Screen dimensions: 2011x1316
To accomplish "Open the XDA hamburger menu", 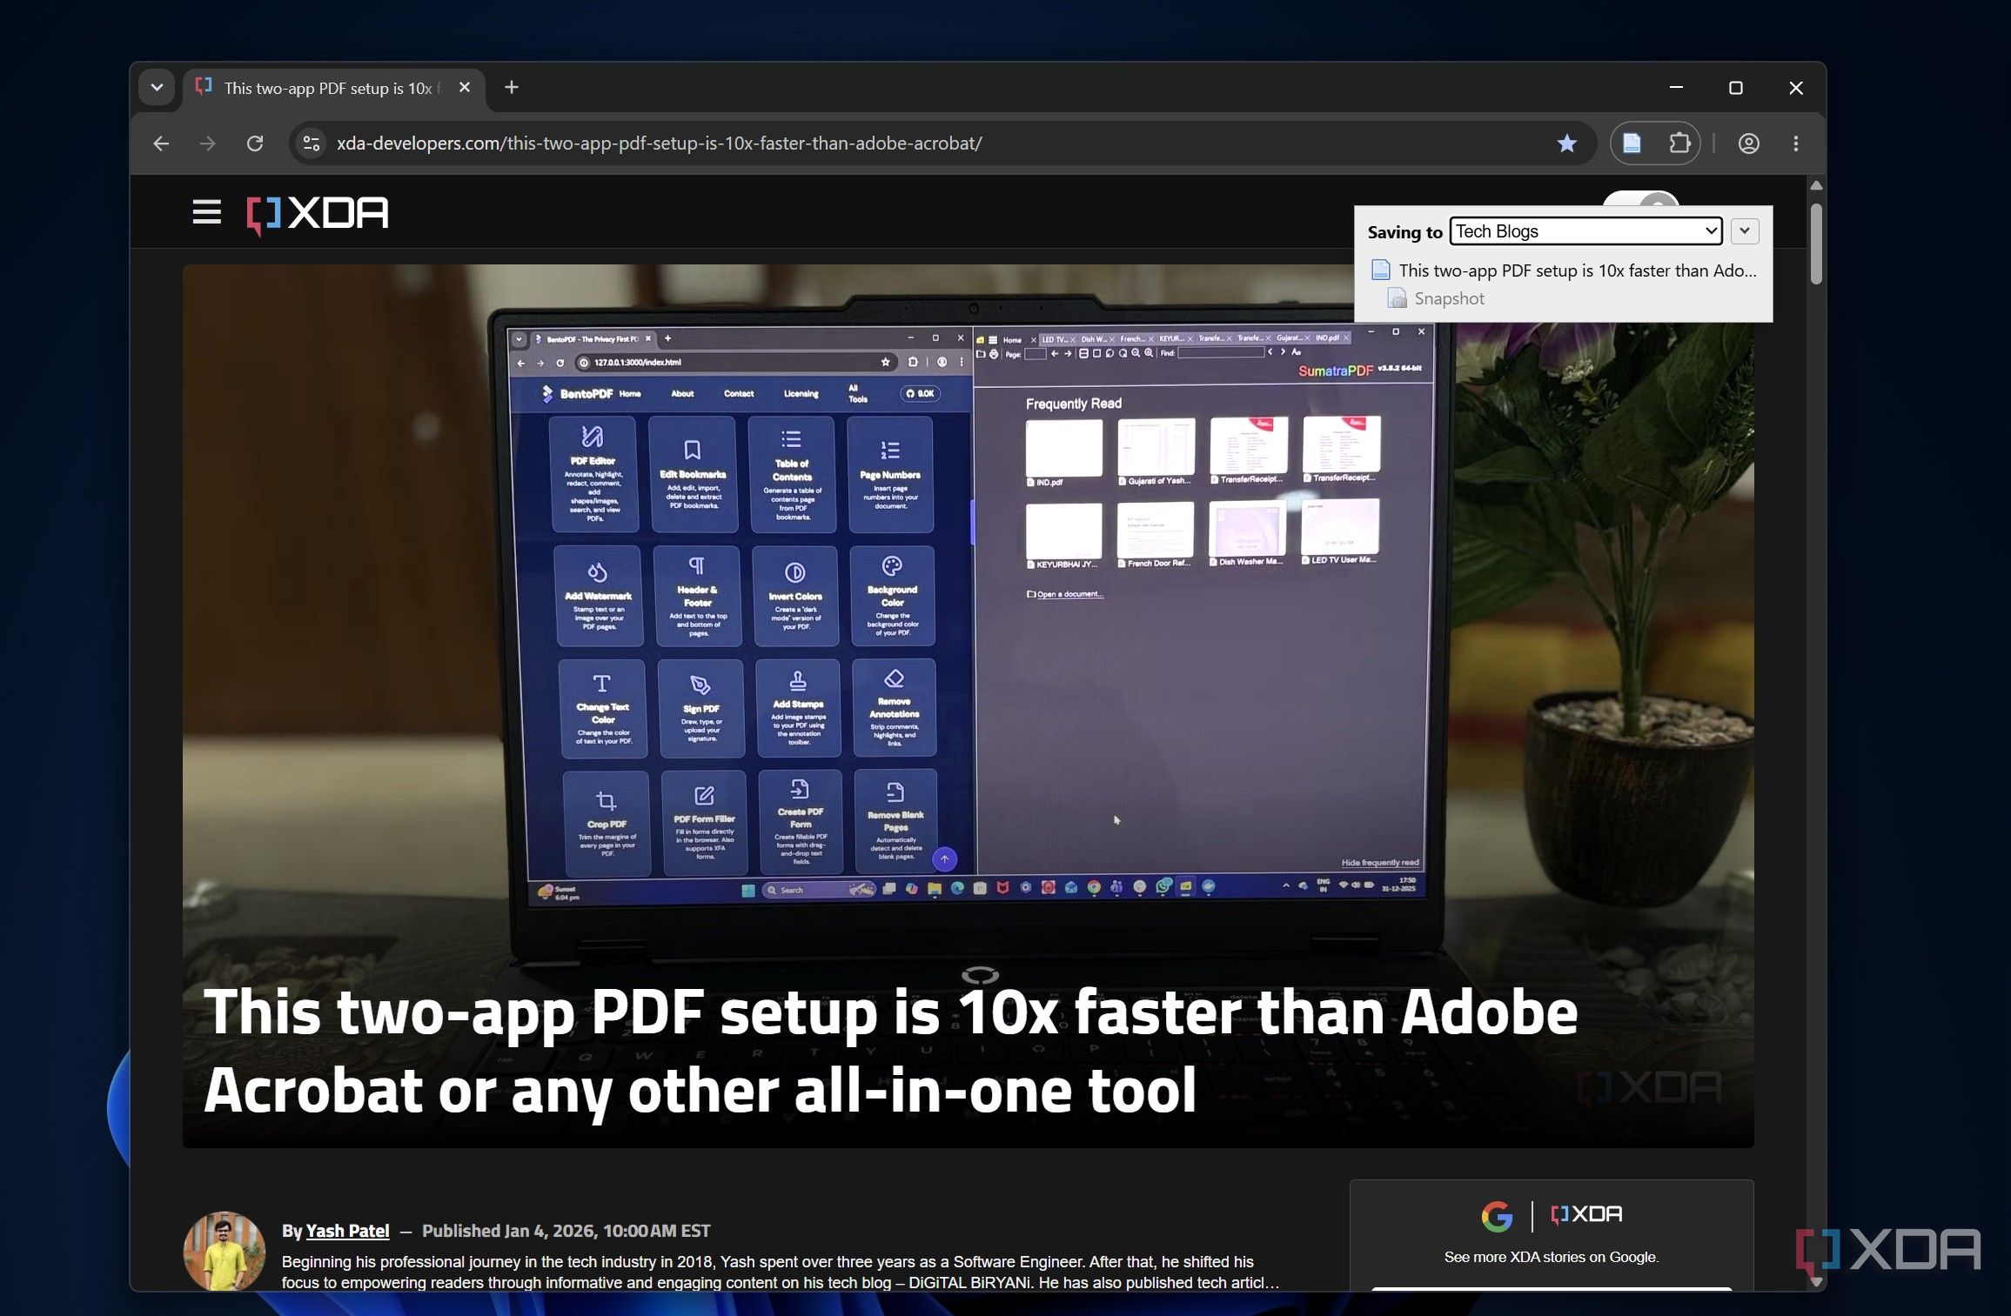I will click(206, 212).
